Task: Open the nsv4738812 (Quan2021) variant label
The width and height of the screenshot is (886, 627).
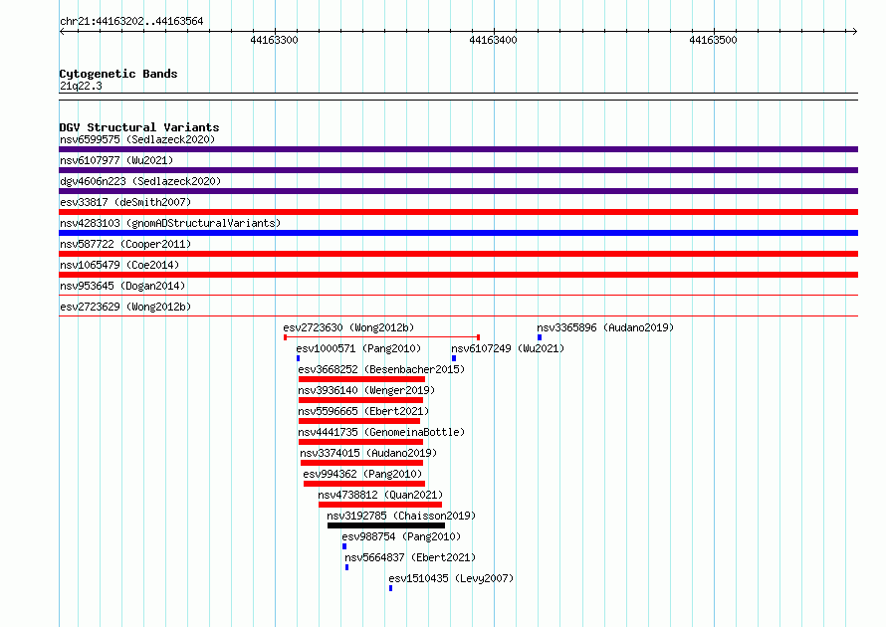Action: (x=380, y=495)
